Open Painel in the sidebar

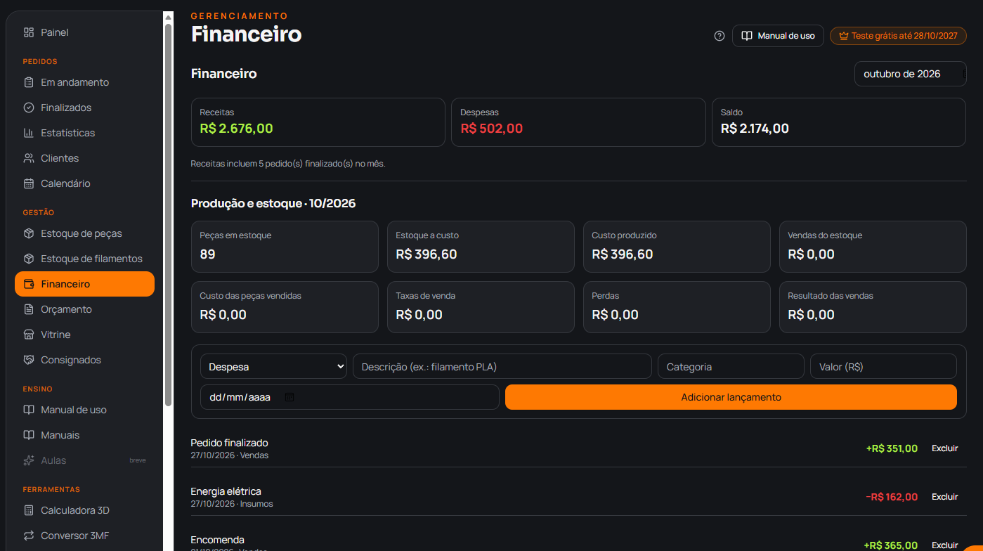click(84, 32)
